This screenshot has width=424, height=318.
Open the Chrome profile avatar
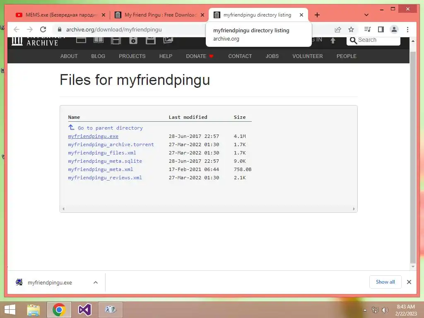(394, 29)
